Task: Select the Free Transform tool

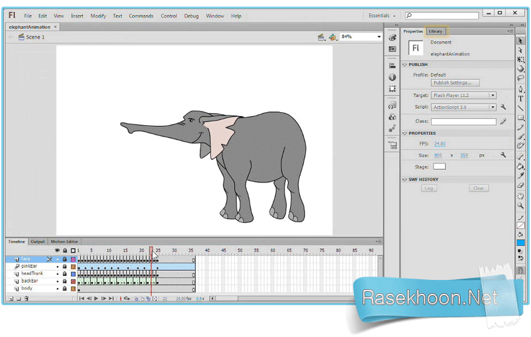Action: pos(520,59)
